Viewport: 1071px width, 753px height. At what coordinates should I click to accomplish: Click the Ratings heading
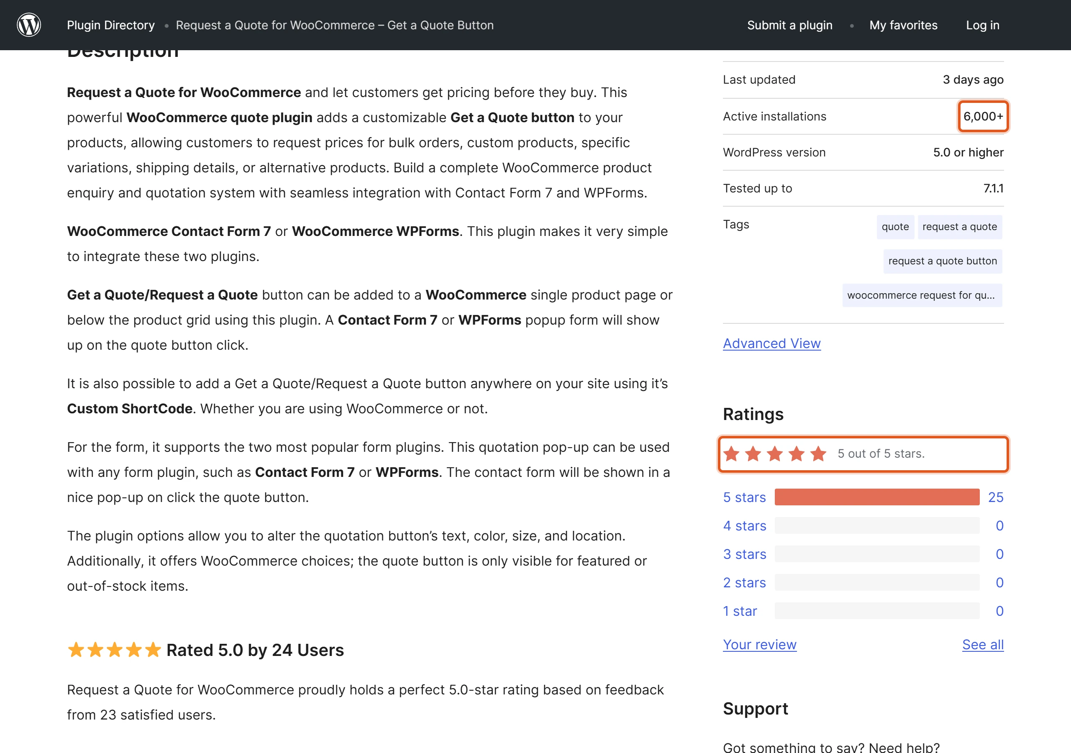point(753,414)
